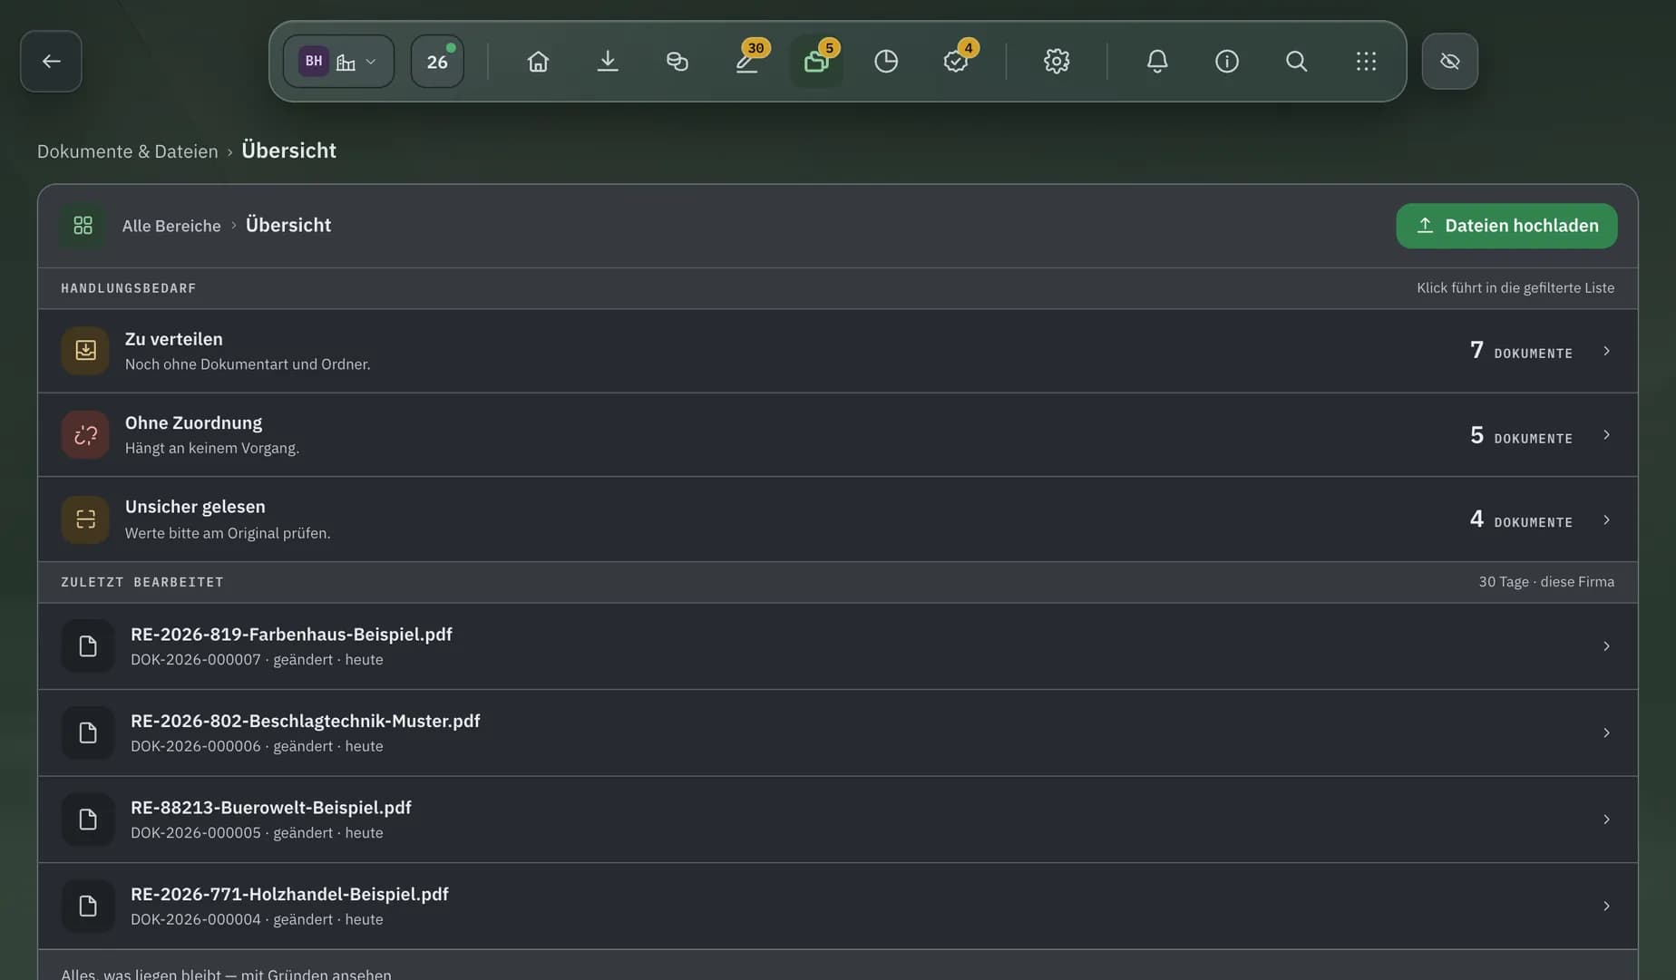
Task: Click Dateien hochladen button
Action: coord(1506,226)
